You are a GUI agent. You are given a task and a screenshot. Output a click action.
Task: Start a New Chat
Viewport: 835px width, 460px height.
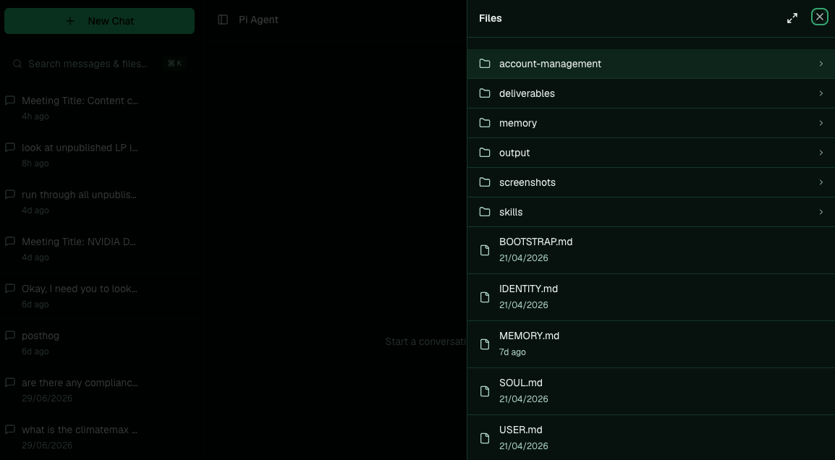100,21
